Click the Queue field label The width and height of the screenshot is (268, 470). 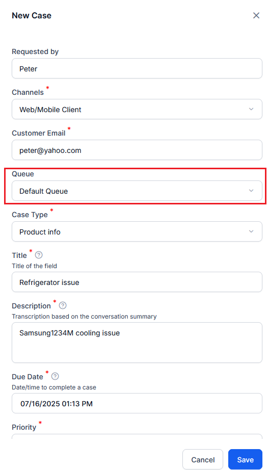tap(23, 174)
